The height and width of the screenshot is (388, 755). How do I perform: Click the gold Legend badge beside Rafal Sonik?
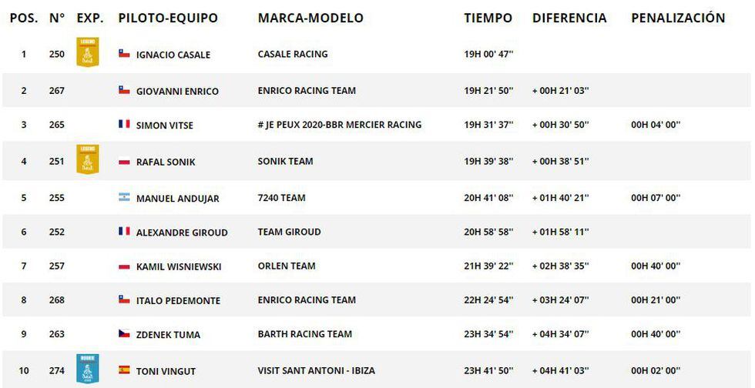coord(86,159)
